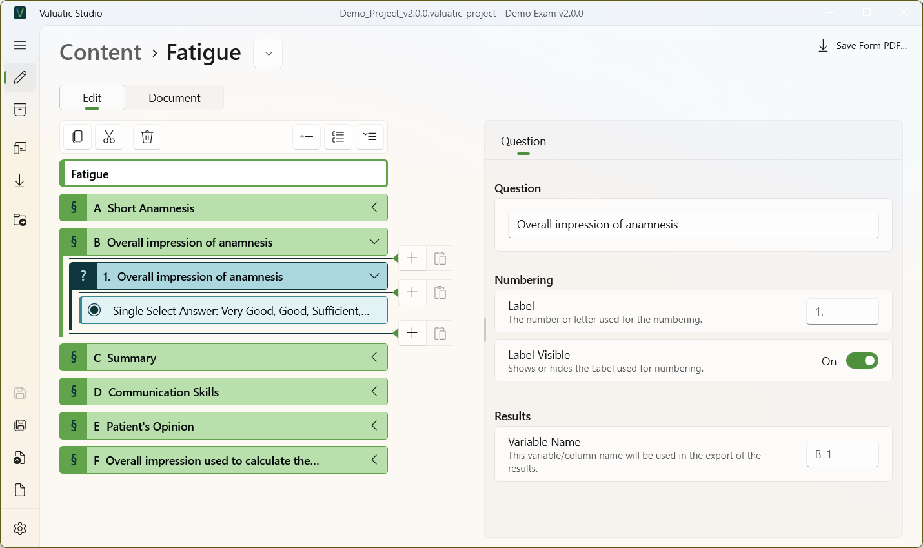
Task: Select section C Summary row
Action: click(223, 358)
